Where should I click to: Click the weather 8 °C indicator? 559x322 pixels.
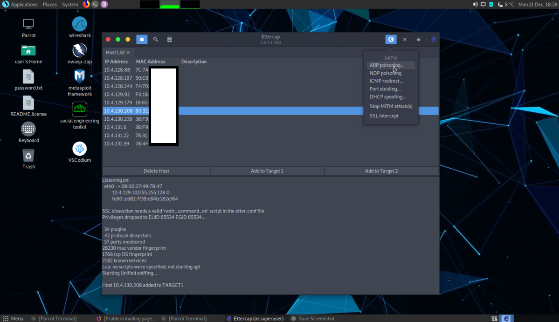(x=506, y=4)
